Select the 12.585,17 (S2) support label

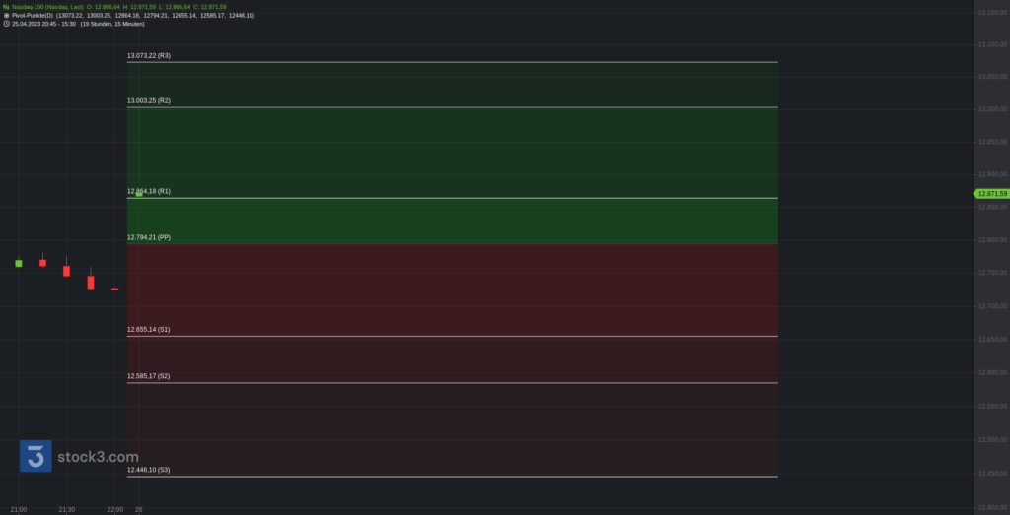tap(149, 376)
